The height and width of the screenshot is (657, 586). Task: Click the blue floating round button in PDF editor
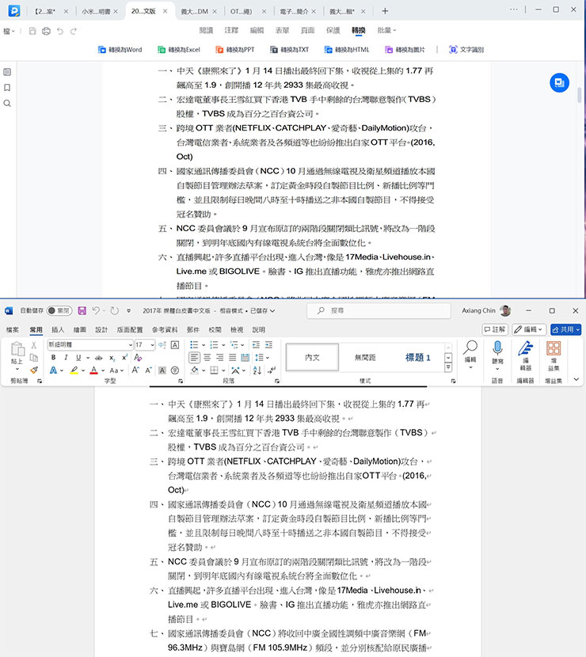559,82
